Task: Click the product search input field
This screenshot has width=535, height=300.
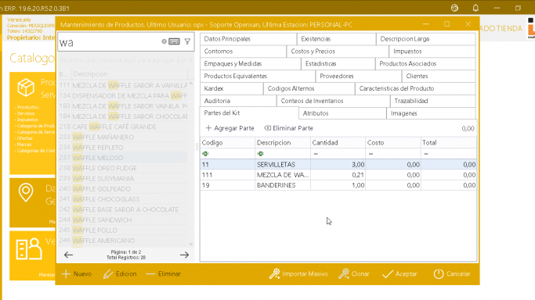Action: click(x=109, y=42)
